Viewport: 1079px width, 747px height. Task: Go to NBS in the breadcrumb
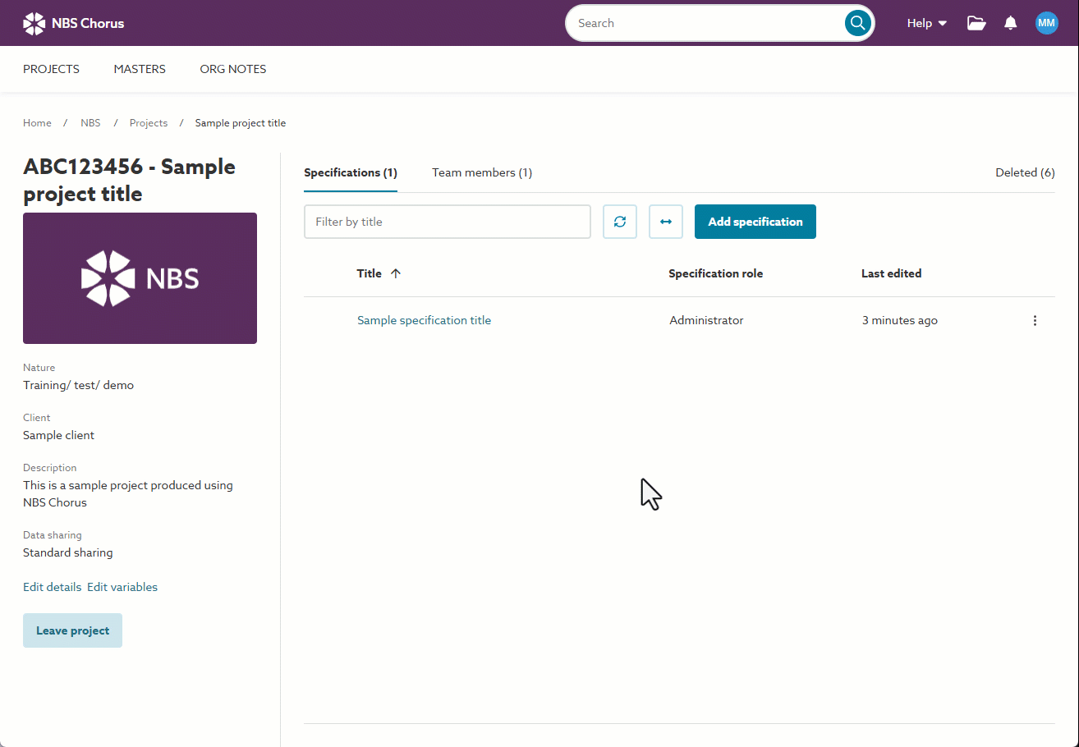[90, 123]
